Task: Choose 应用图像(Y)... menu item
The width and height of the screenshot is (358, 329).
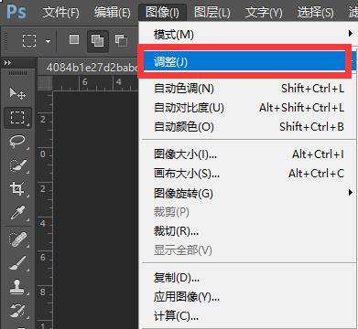Action: [x=248, y=297]
